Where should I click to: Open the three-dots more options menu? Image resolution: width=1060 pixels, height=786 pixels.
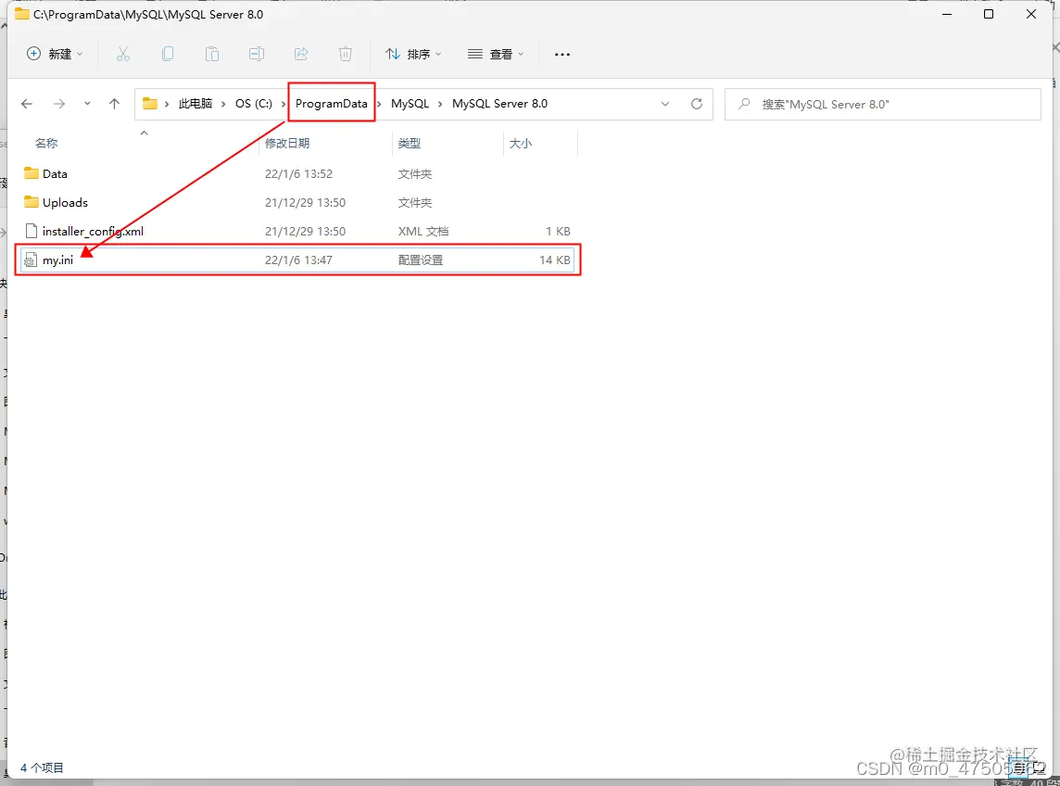coord(562,54)
